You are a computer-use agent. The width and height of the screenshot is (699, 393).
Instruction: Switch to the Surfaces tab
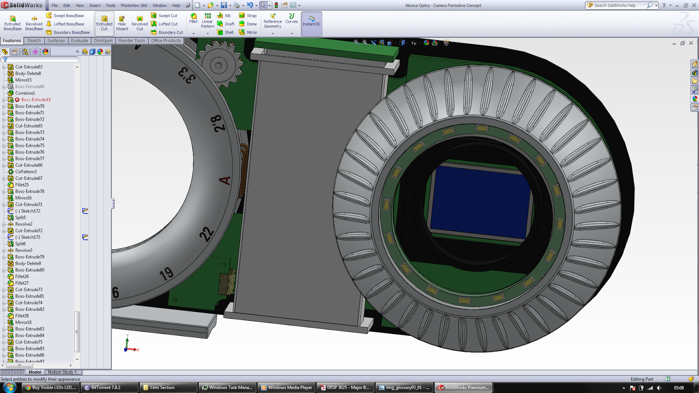click(x=56, y=41)
